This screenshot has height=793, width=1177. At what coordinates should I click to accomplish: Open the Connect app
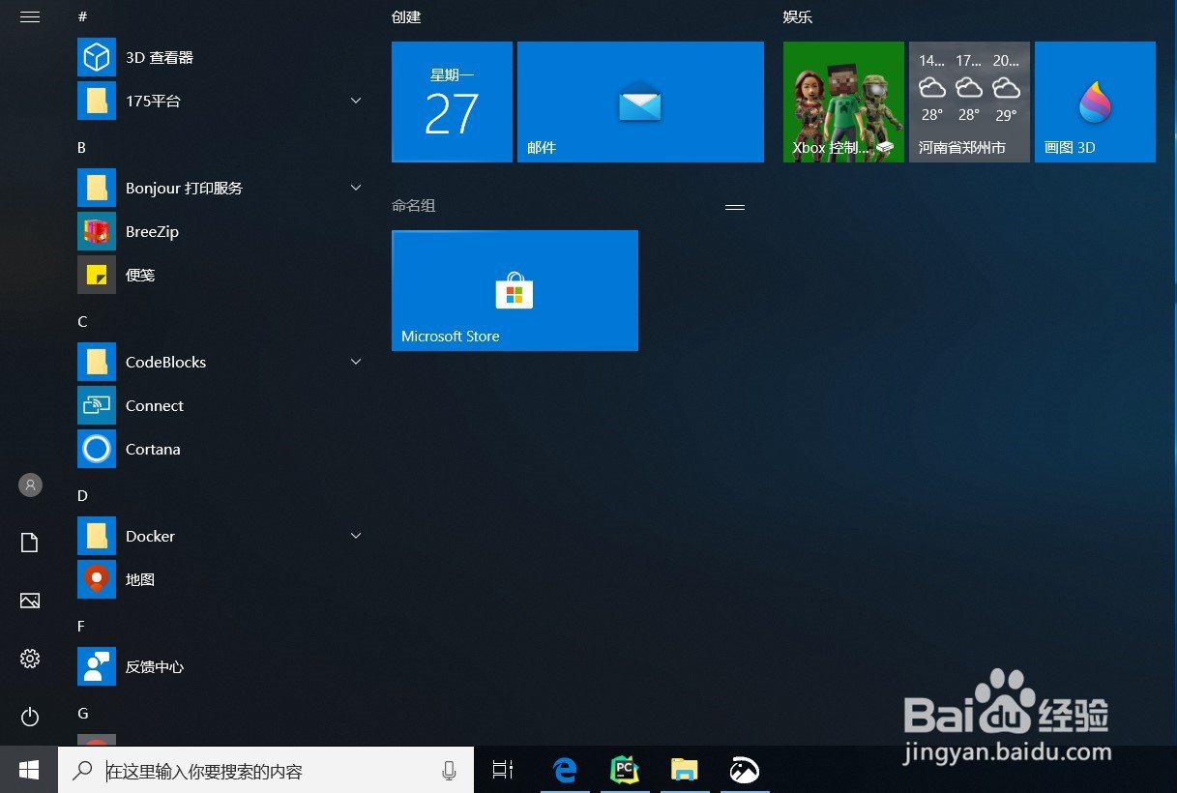pos(154,405)
